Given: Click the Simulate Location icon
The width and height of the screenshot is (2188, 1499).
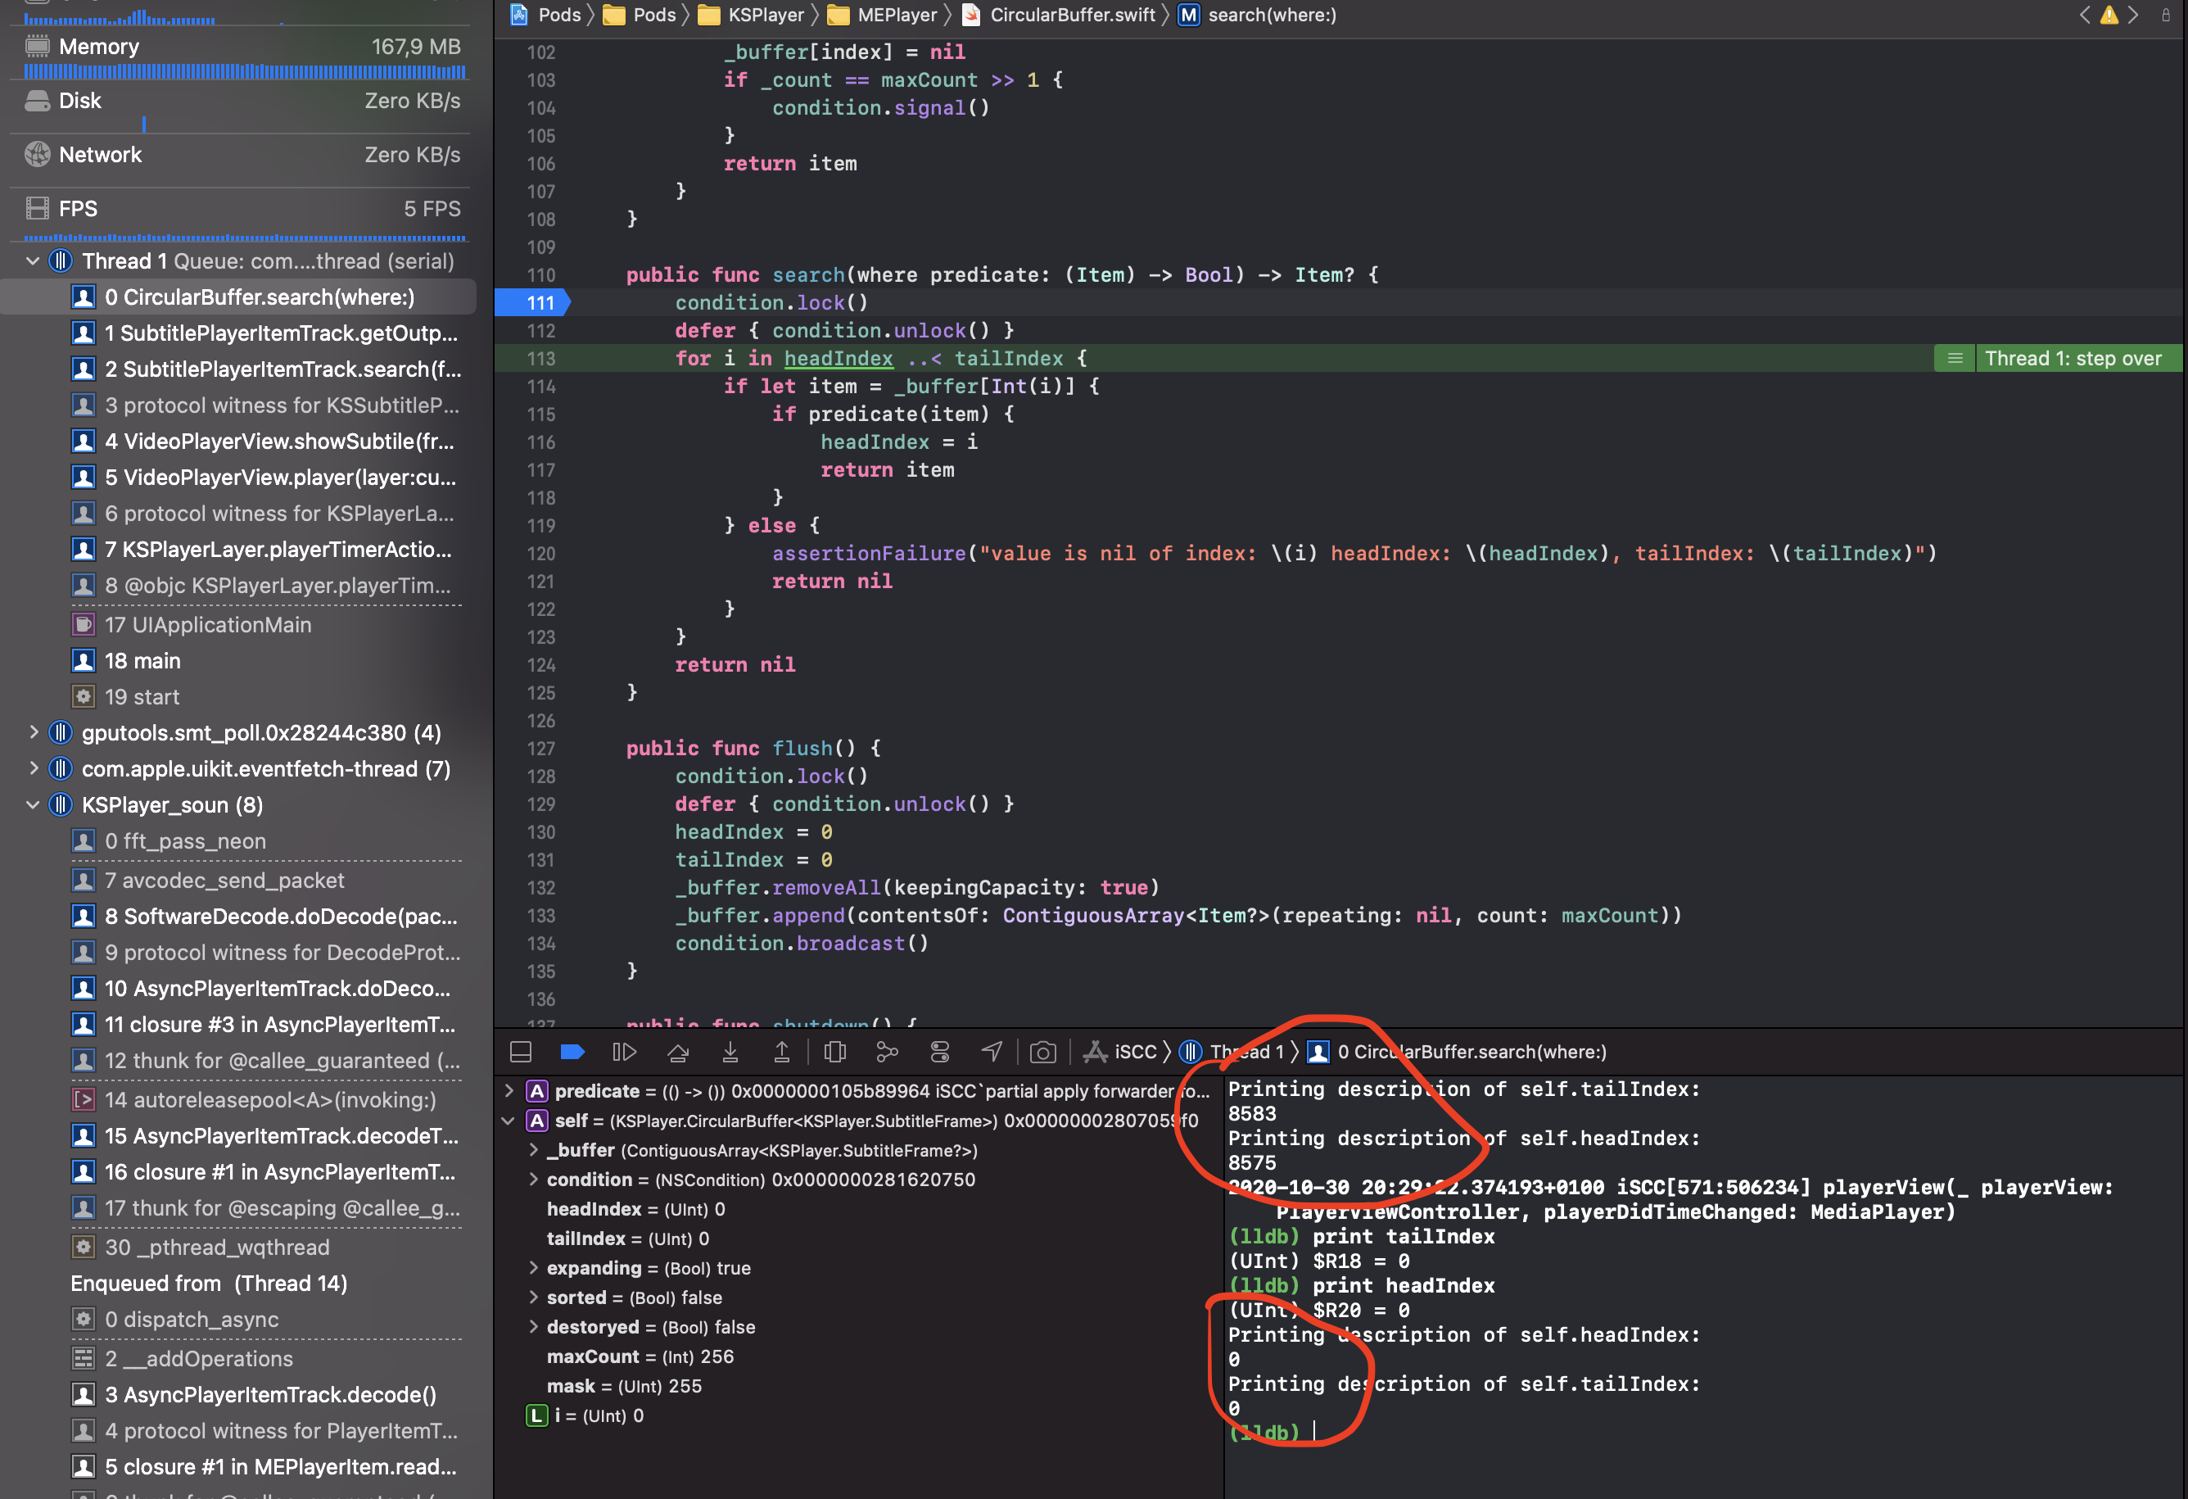Looking at the screenshot, I should point(992,1052).
